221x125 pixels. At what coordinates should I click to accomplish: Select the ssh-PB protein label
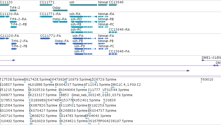(78, 41)
